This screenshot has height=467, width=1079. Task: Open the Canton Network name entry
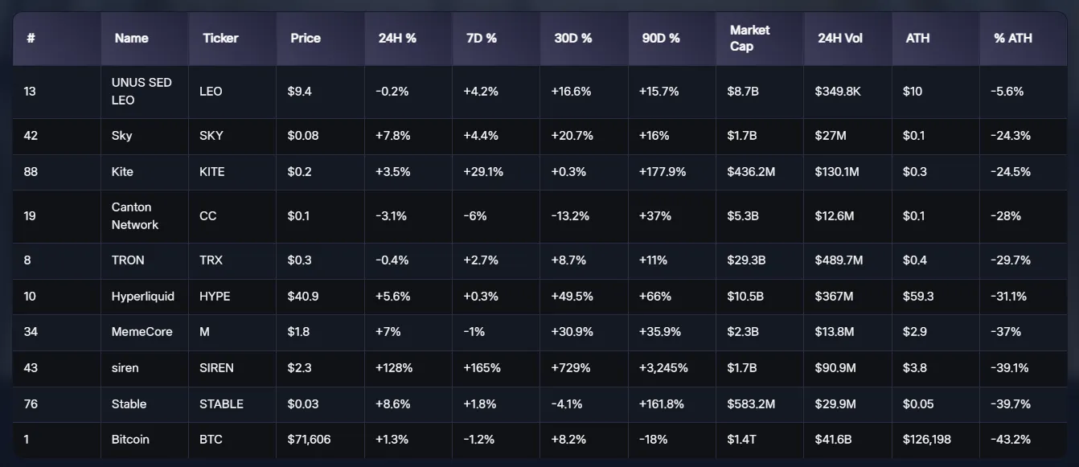135,216
